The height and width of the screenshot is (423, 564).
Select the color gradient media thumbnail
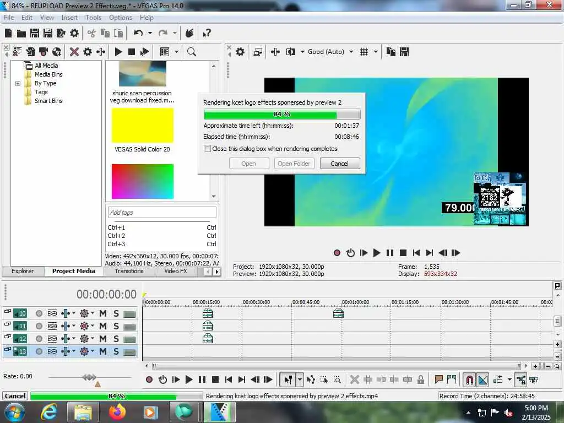click(x=143, y=181)
